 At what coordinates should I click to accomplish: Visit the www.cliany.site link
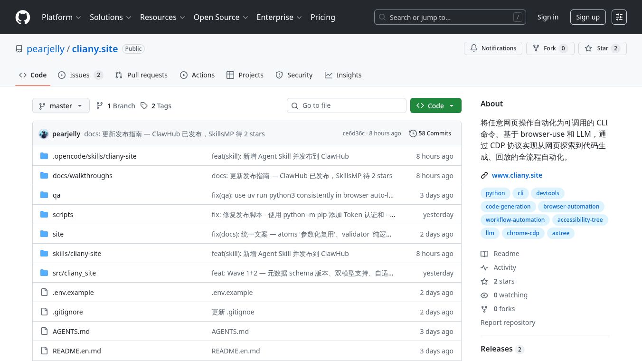[x=517, y=175]
